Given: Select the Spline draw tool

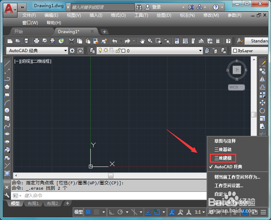Looking at the screenshot, I should (7, 126).
